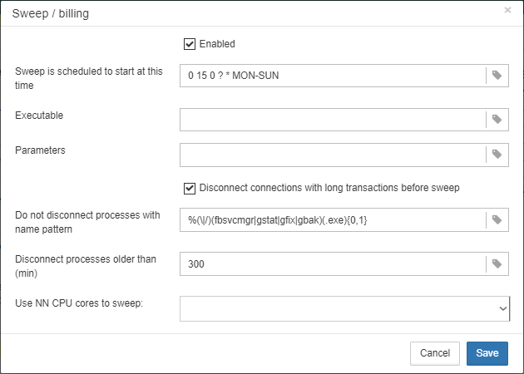Image resolution: width=524 pixels, height=374 pixels.
Task: Click the tag icon next to the Parameters field
Action: point(497,155)
